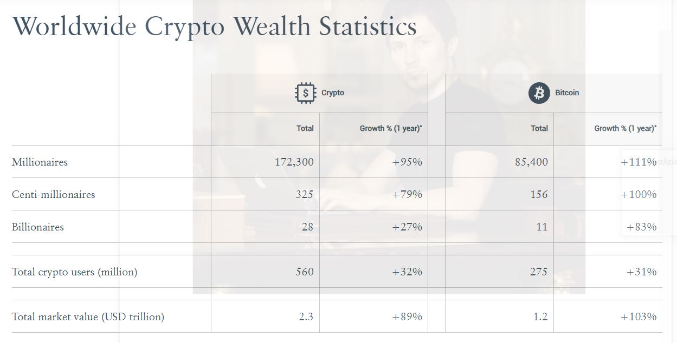Image resolution: width=677 pixels, height=343 pixels.
Task: Click the Total crypto users (million) label
Action: pyautogui.click(x=75, y=272)
